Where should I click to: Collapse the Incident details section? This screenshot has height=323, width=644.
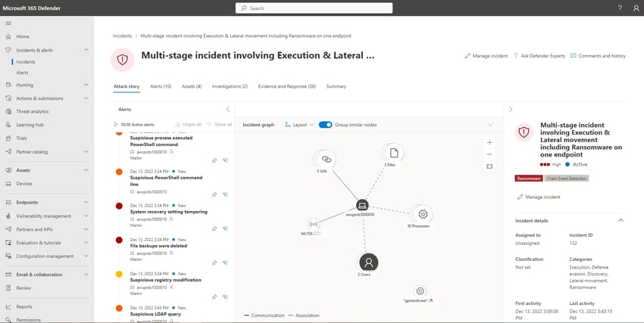(621, 221)
